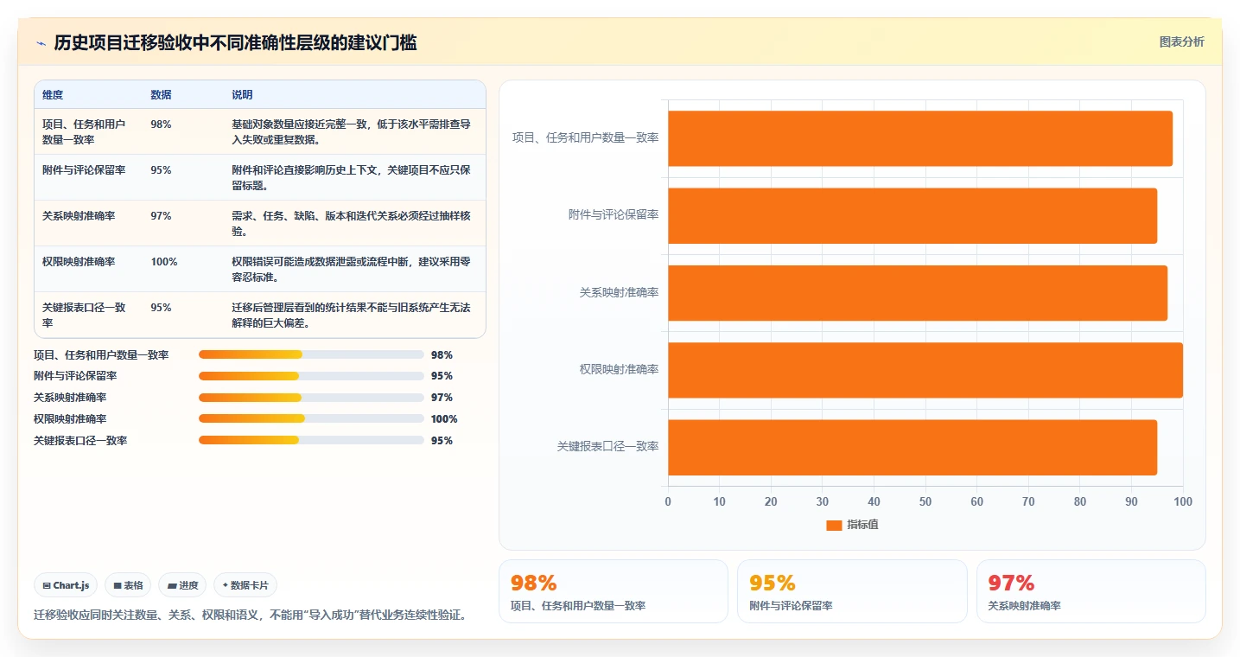Select the 表格 tag chip

pos(128,585)
